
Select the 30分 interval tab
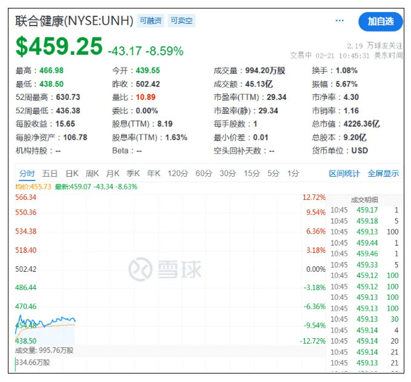click(x=228, y=174)
